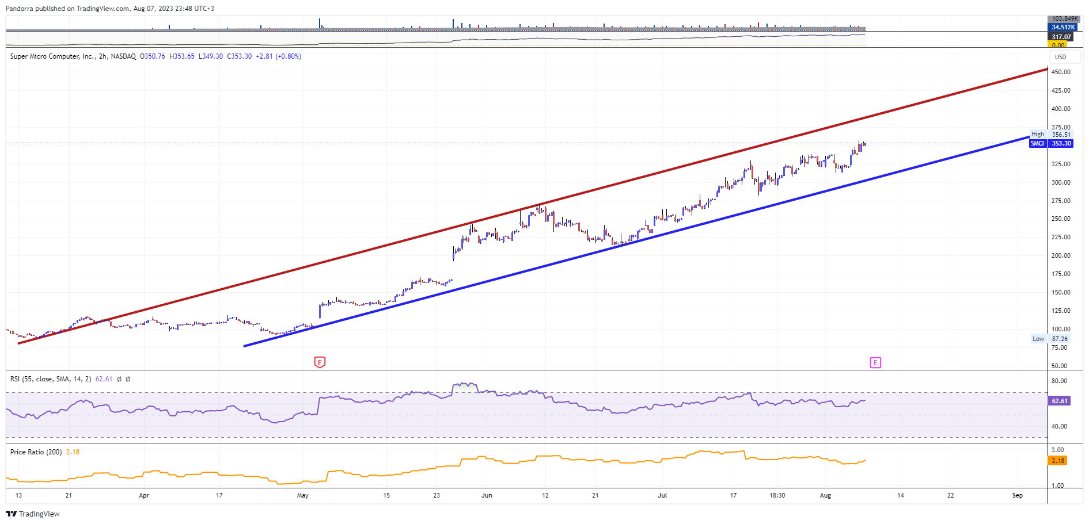
Task: Click the Jul date axis label
Action: (662, 495)
